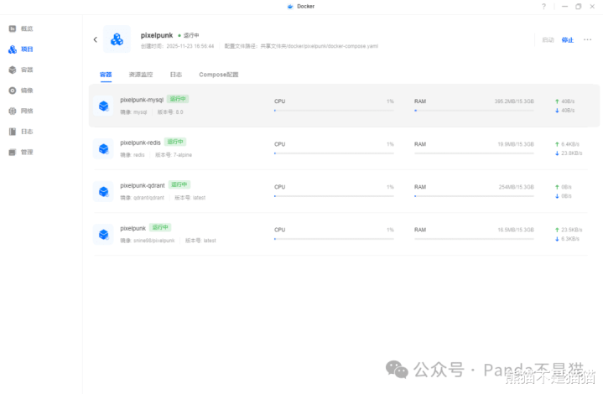Click pixelpunk-mysql download speed arrow

click(557, 111)
